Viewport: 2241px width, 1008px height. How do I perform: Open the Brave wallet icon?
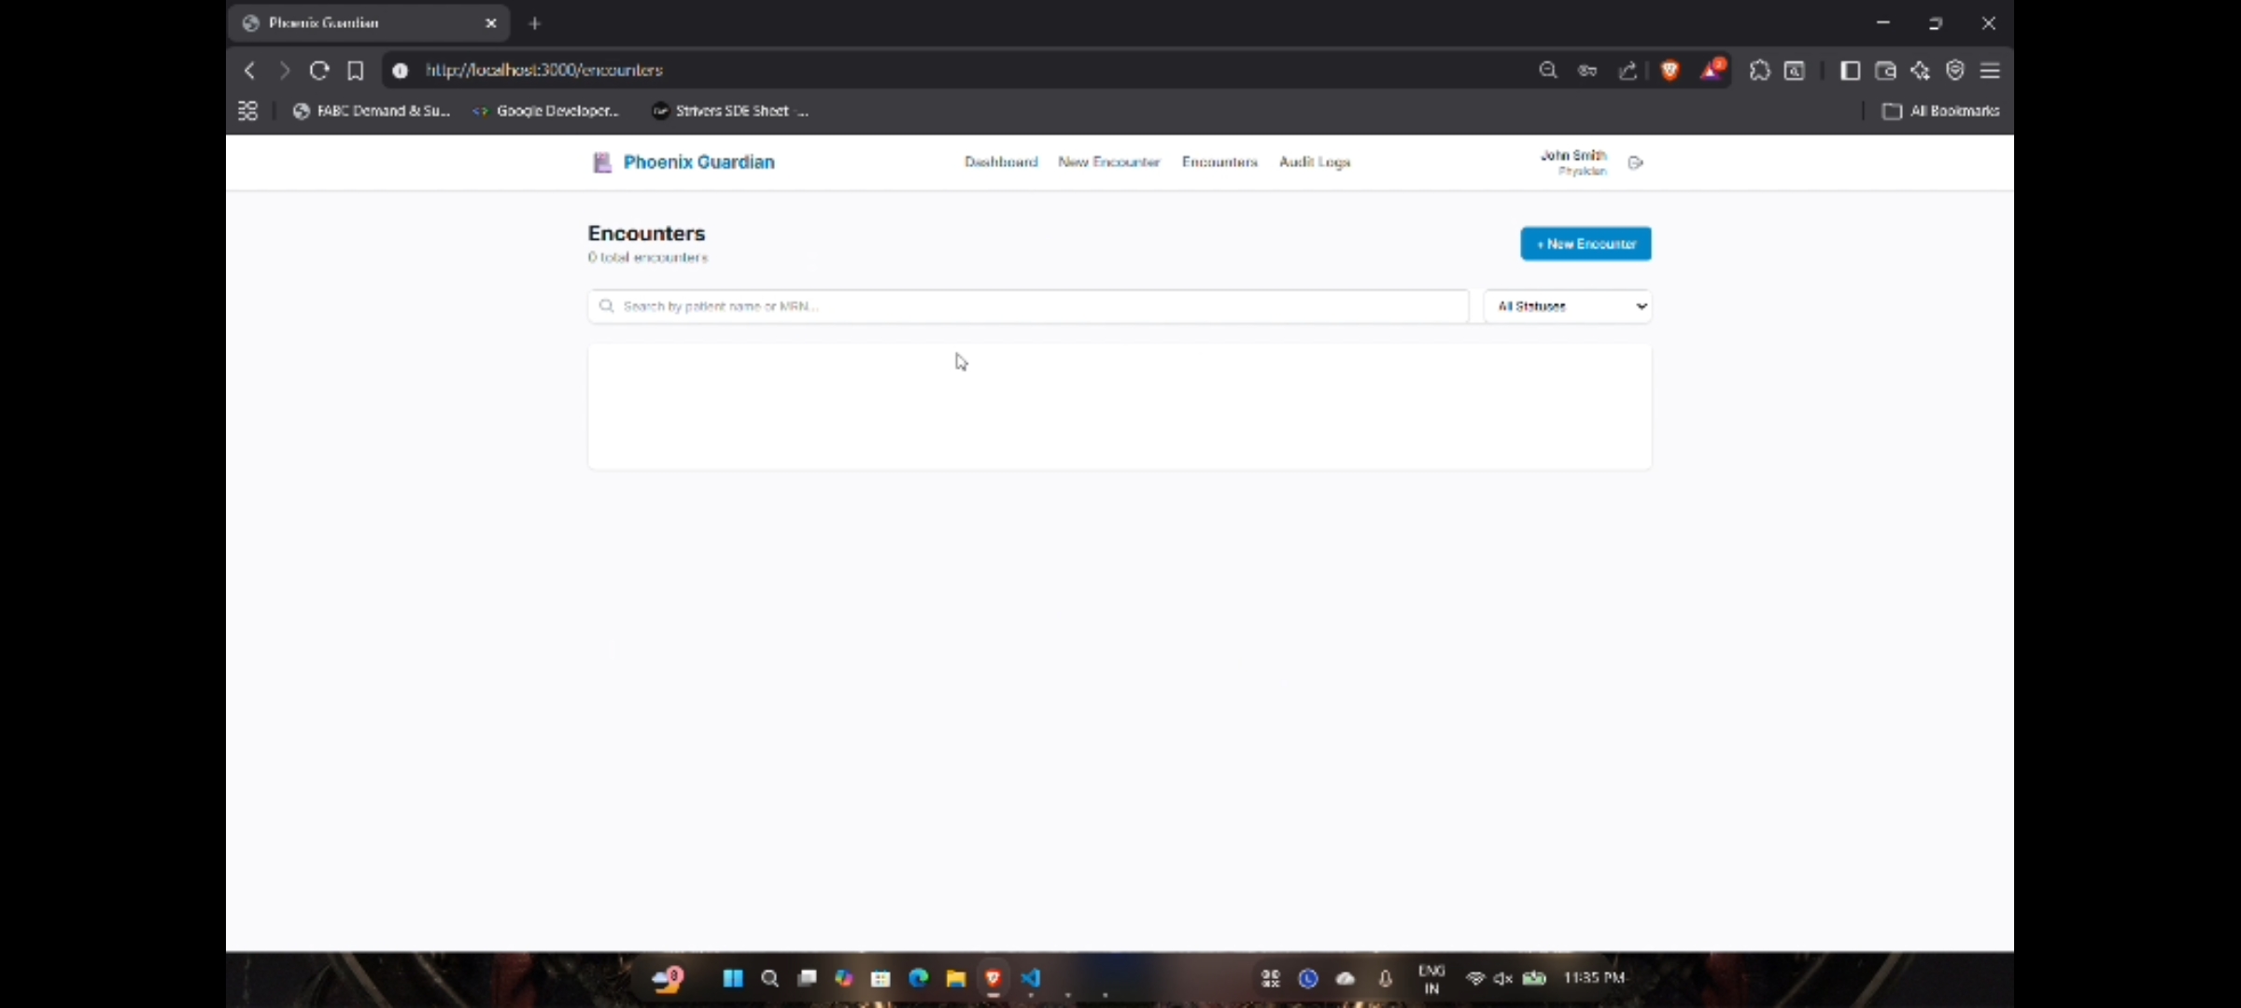tap(1885, 70)
